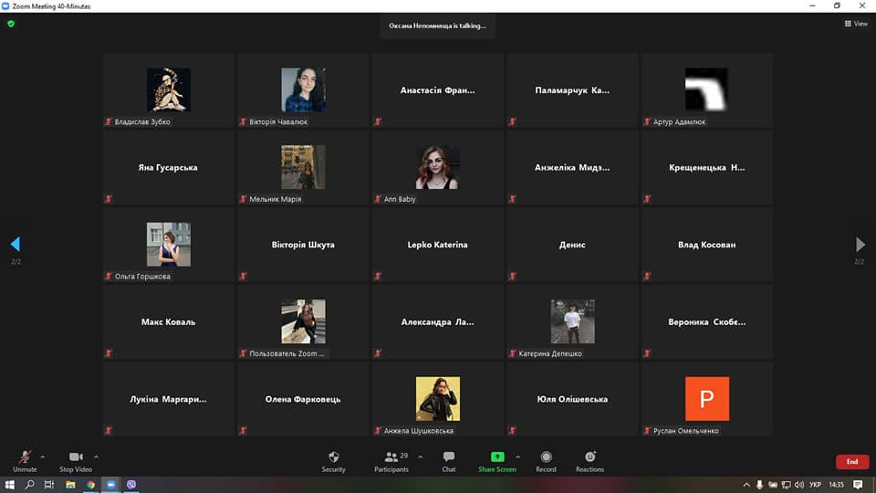Go to previous gallery page with left arrow
The image size is (876, 493).
pyautogui.click(x=15, y=245)
